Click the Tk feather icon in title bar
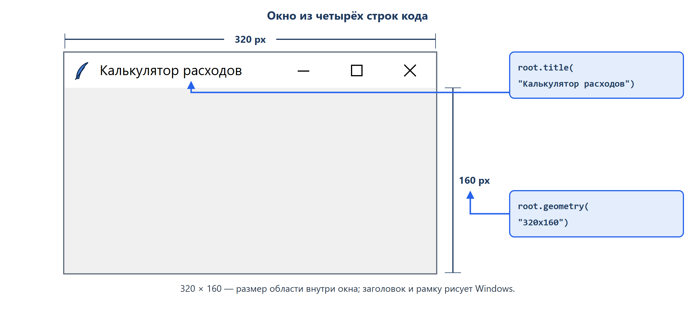 point(82,71)
